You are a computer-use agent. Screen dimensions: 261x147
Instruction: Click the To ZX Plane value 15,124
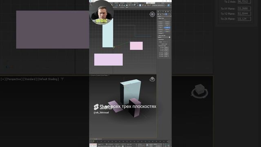pos(244,19)
